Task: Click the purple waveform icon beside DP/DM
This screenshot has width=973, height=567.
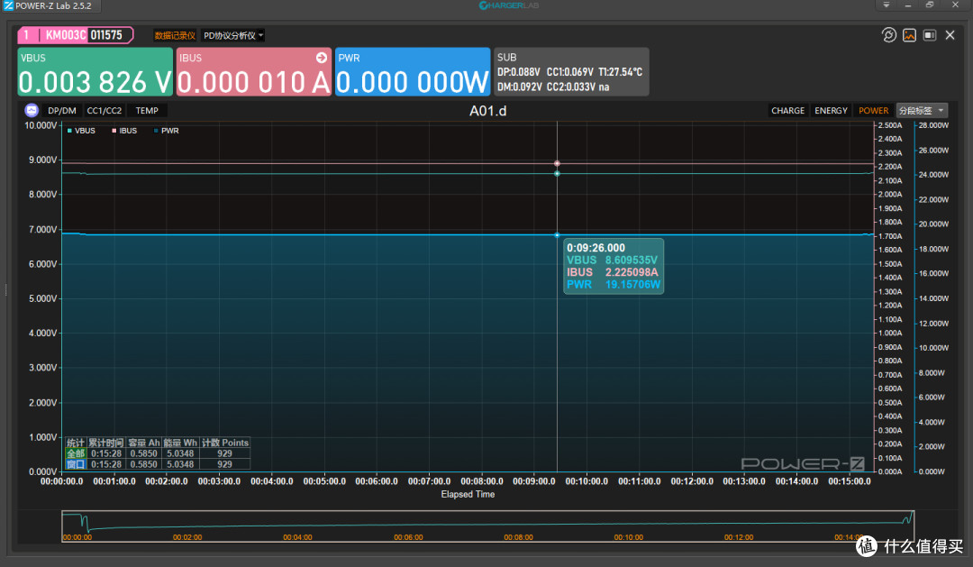Action: click(x=32, y=111)
